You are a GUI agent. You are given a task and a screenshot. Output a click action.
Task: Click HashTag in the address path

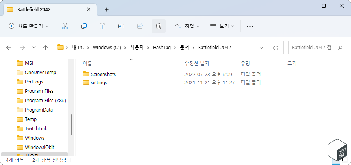(x=161, y=48)
